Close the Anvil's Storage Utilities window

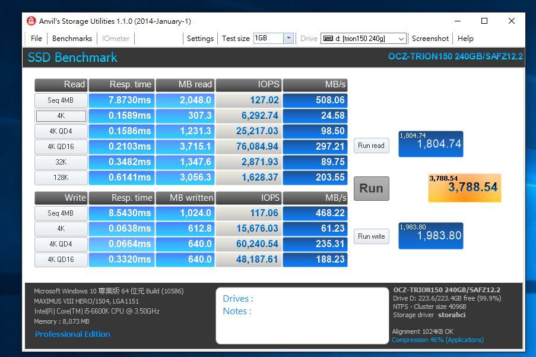pos(512,21)
